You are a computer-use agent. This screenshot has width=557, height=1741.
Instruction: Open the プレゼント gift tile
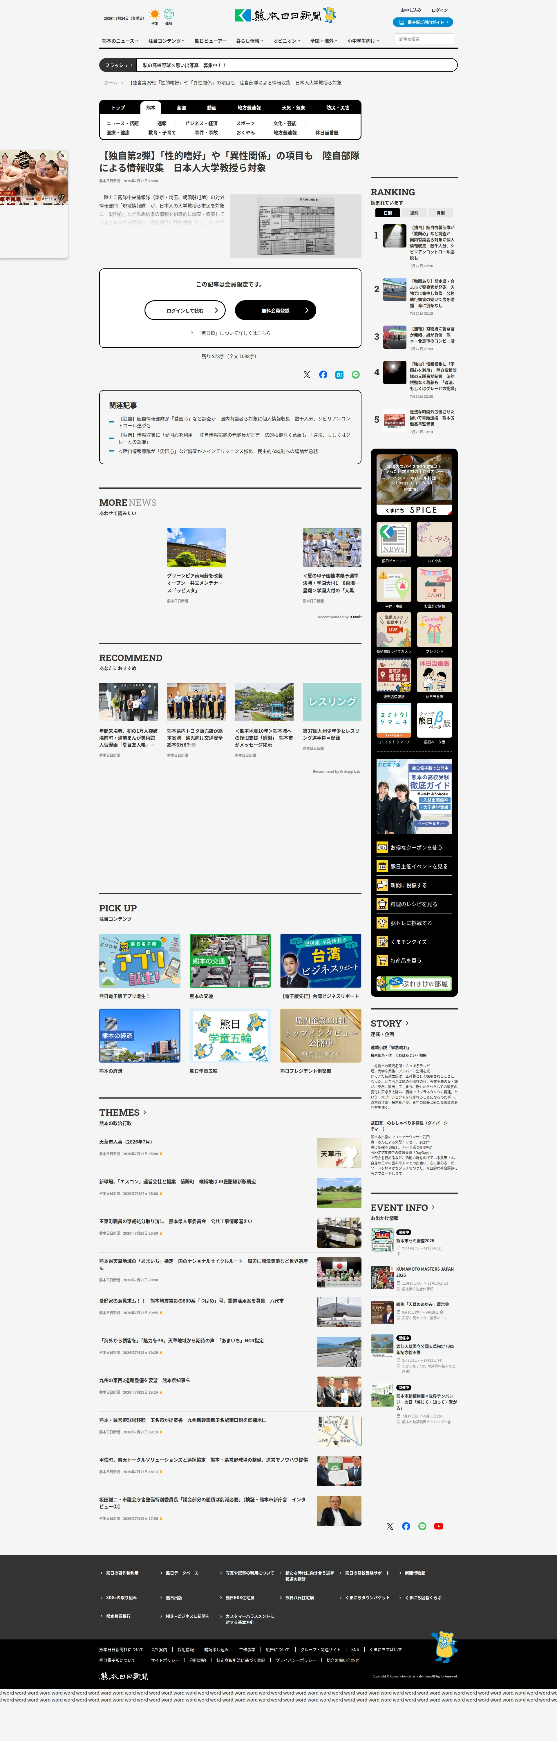(435, 630)
